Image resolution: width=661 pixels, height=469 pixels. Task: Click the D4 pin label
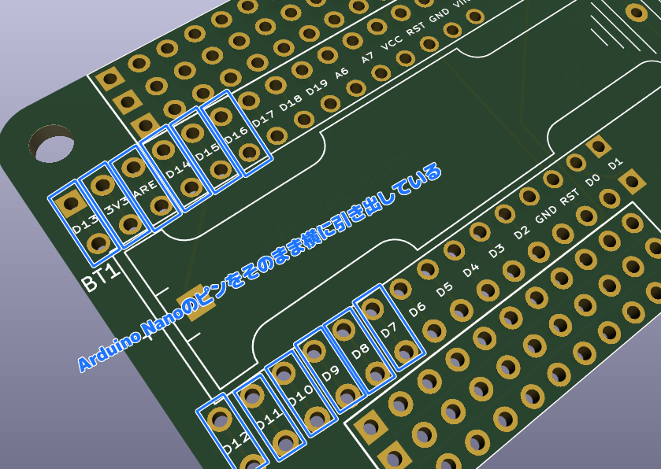pyautogui.click(x=471, y=269)
